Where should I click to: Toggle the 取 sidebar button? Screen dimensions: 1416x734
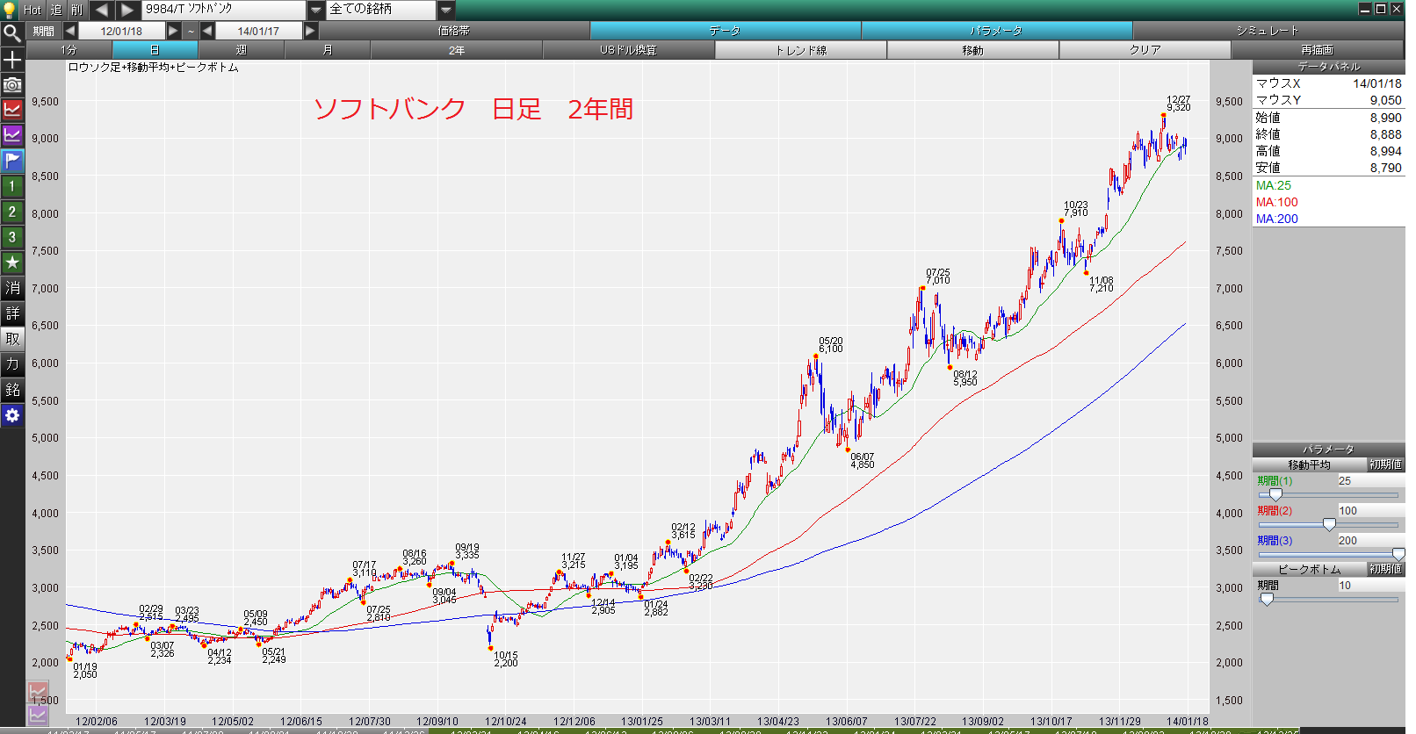12,339
